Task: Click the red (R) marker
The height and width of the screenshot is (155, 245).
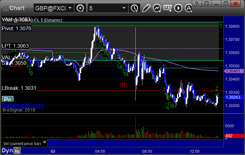Action: coord(123,85)
